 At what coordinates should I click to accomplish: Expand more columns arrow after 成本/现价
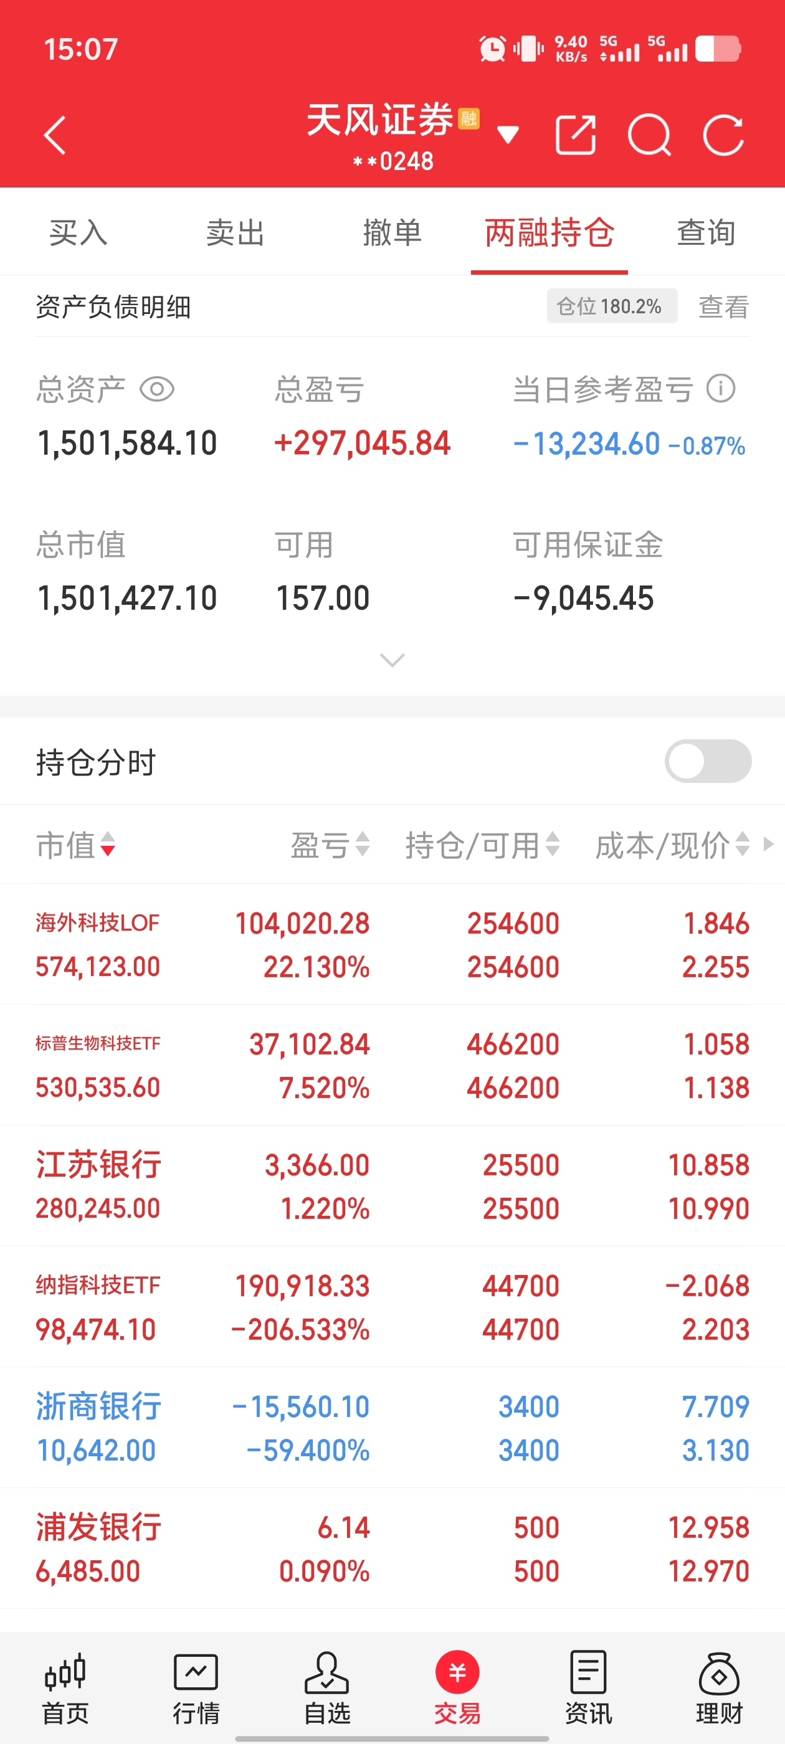click(769, 844)
